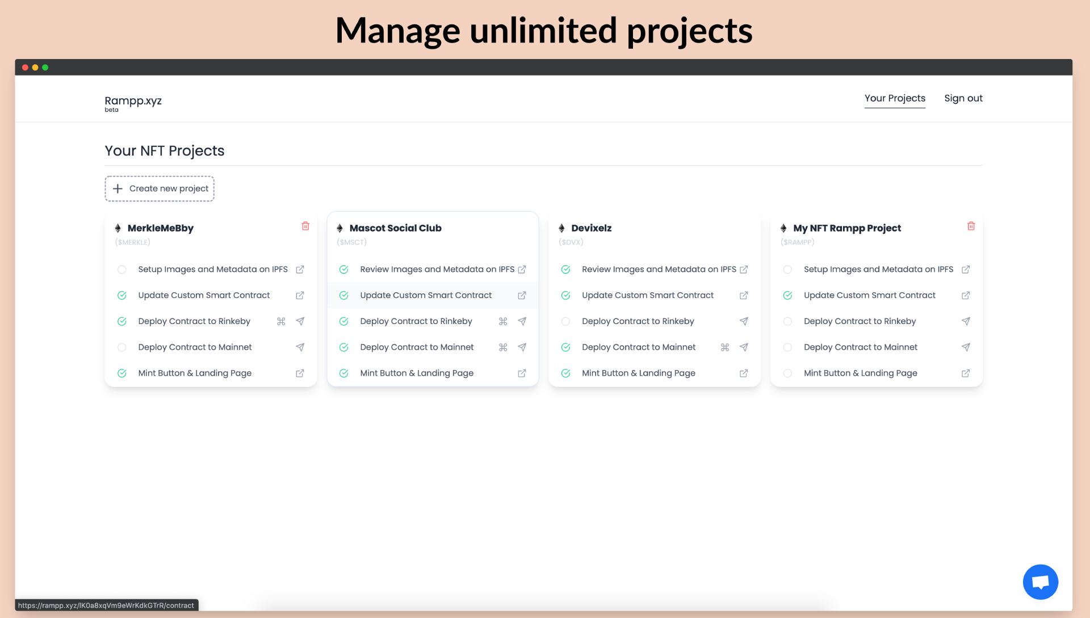Click command icon on MerkleMeBby Deploy to Rinkeby
1090x618 pixels.
tap(281, 321)
